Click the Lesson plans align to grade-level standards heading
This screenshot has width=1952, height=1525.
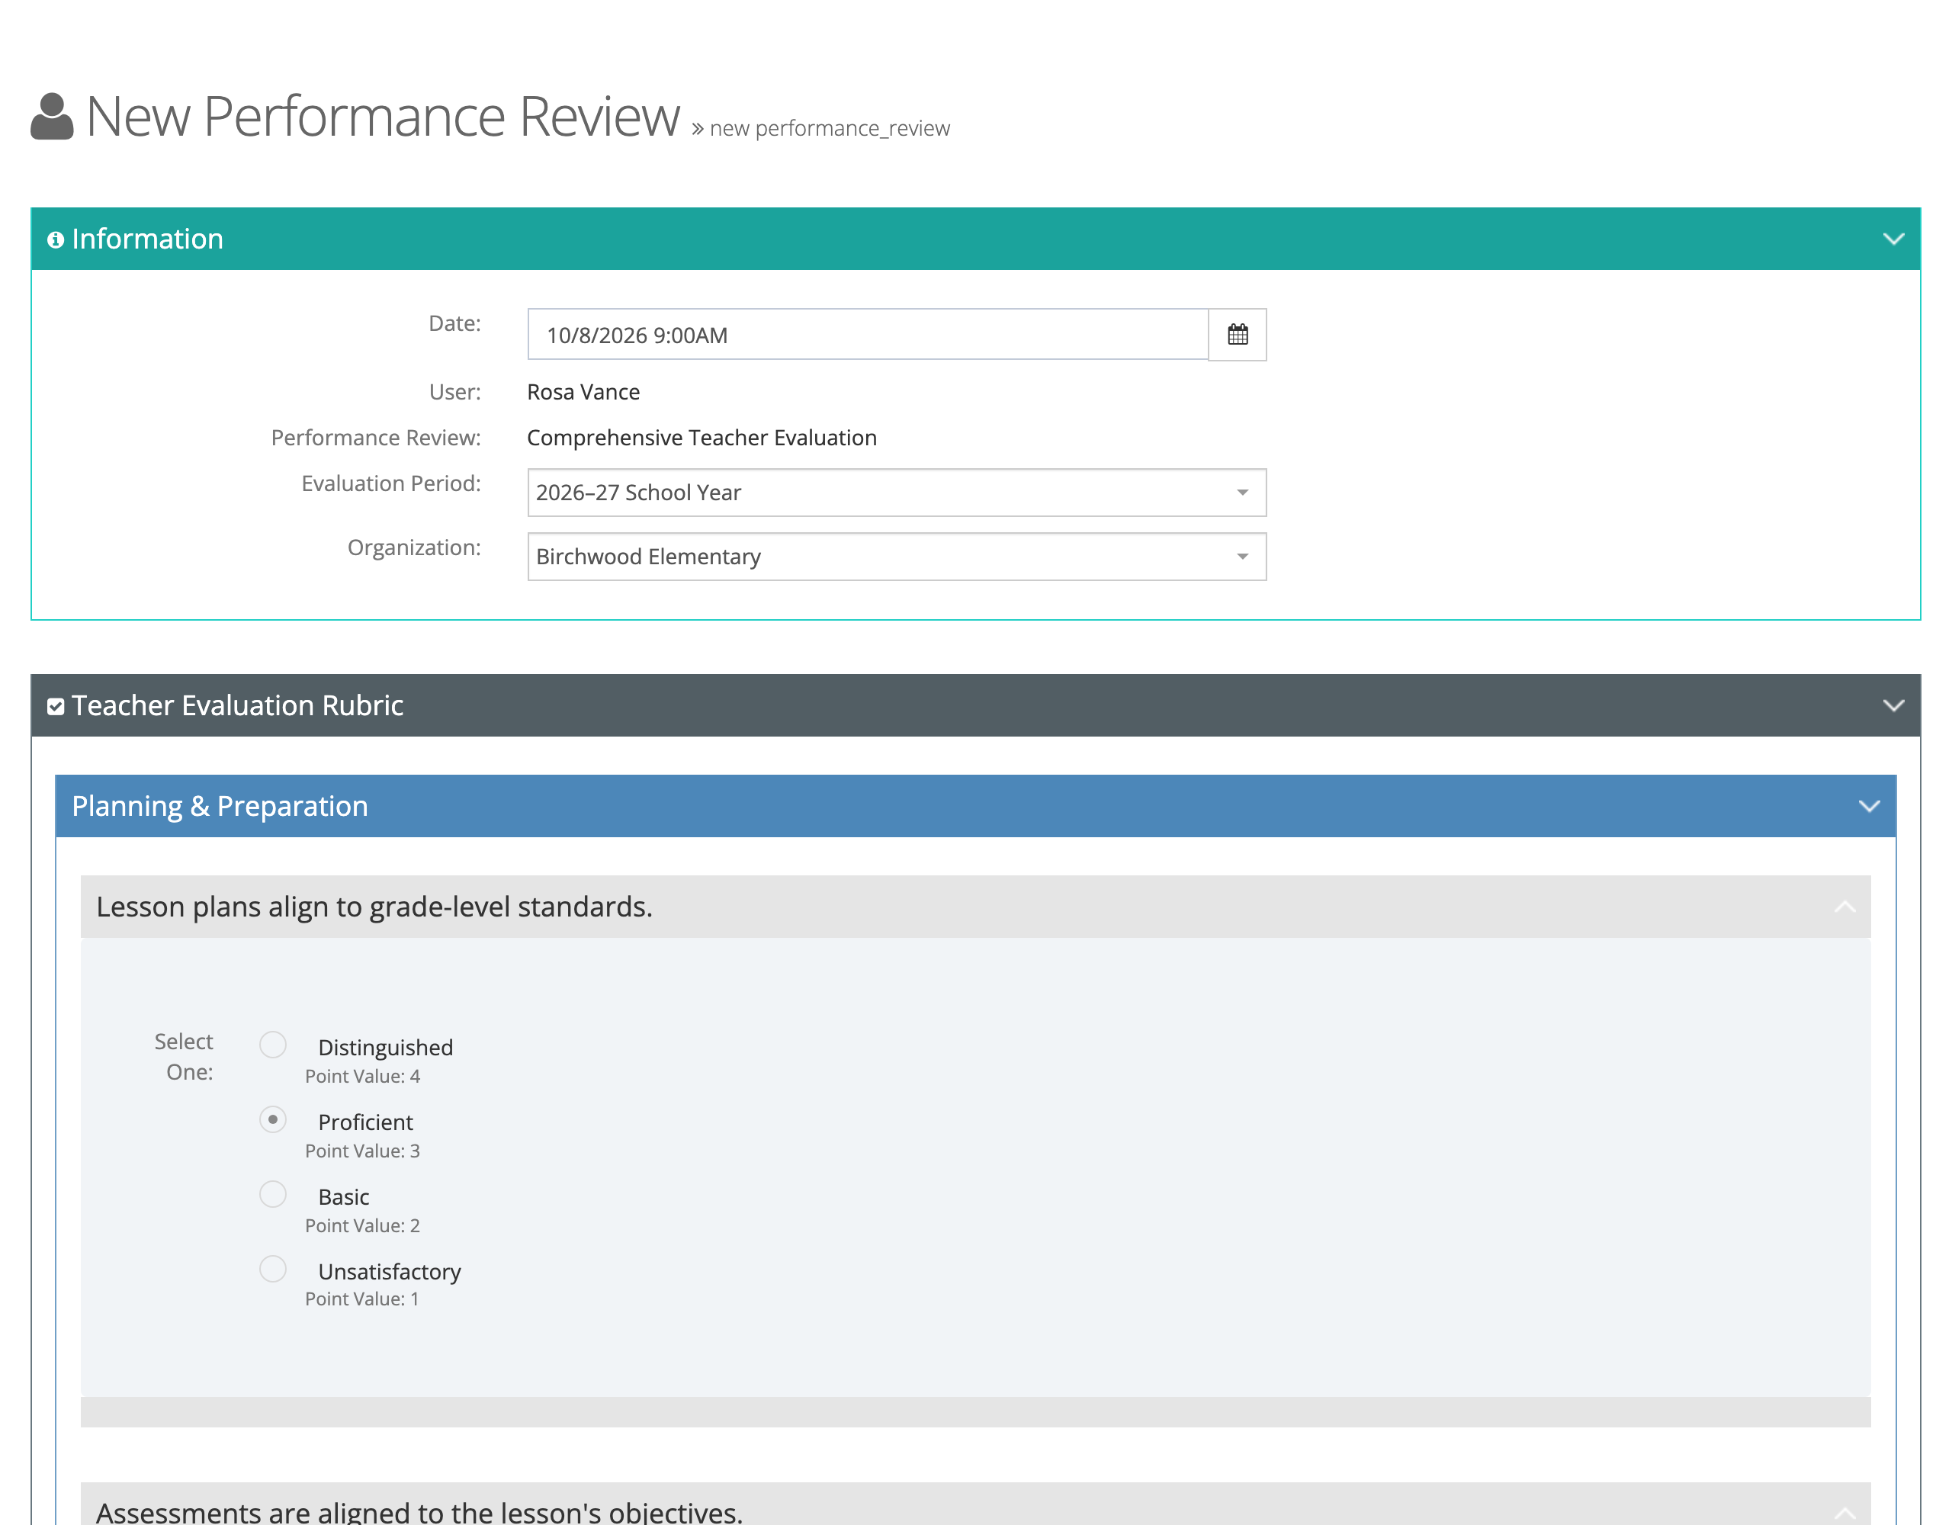[x=374, y=907]
